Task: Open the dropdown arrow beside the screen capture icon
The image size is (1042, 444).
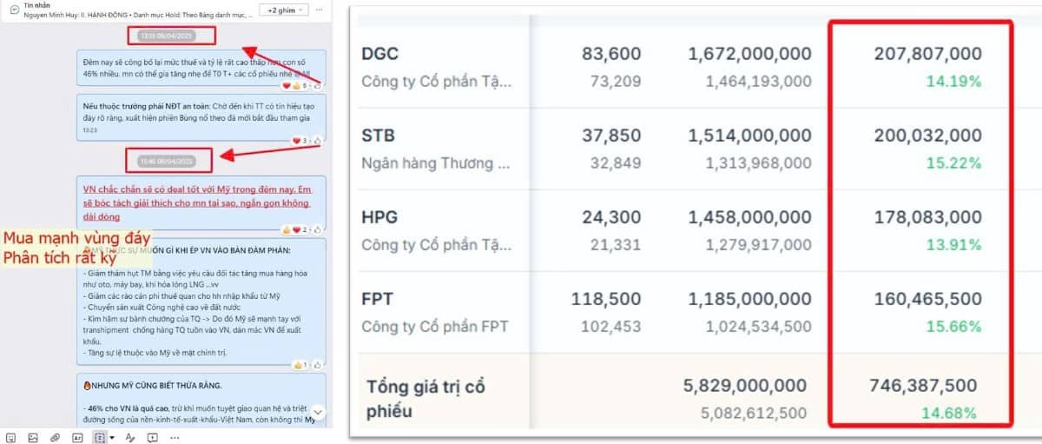Action: point(112,437)
